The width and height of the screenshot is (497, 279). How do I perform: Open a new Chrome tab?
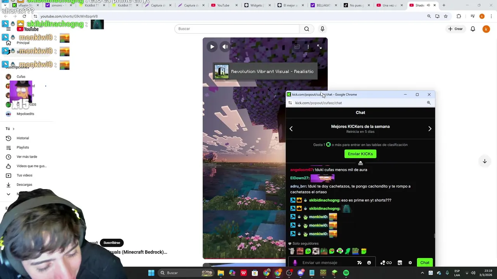pos(444,5)
